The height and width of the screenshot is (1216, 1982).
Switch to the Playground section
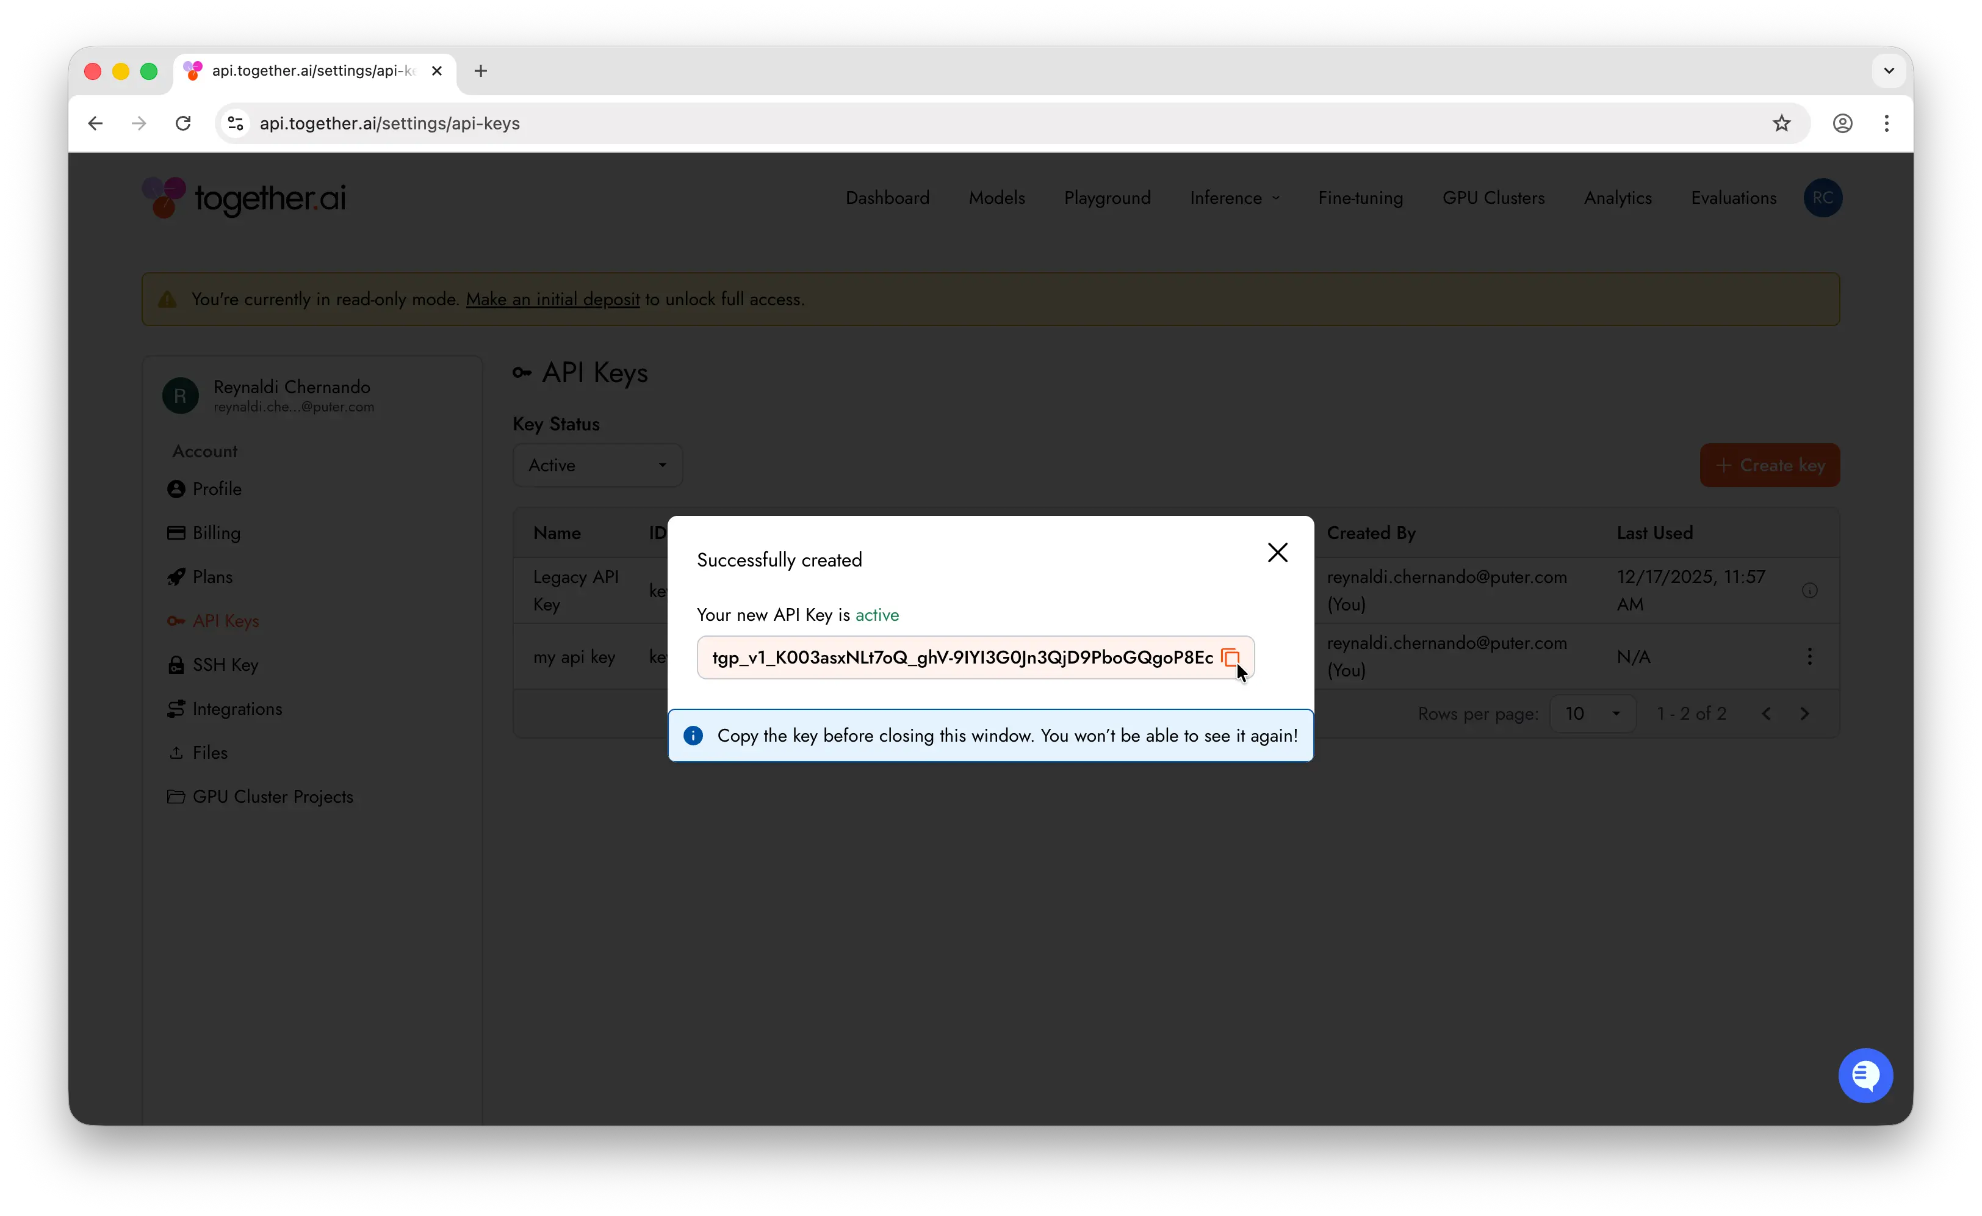pos(1107,198)
